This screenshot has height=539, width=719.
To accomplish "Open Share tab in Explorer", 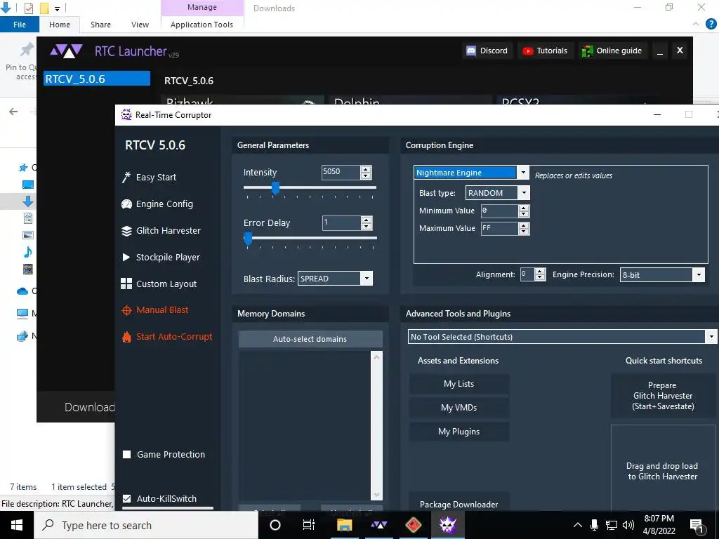I will 100,25.
